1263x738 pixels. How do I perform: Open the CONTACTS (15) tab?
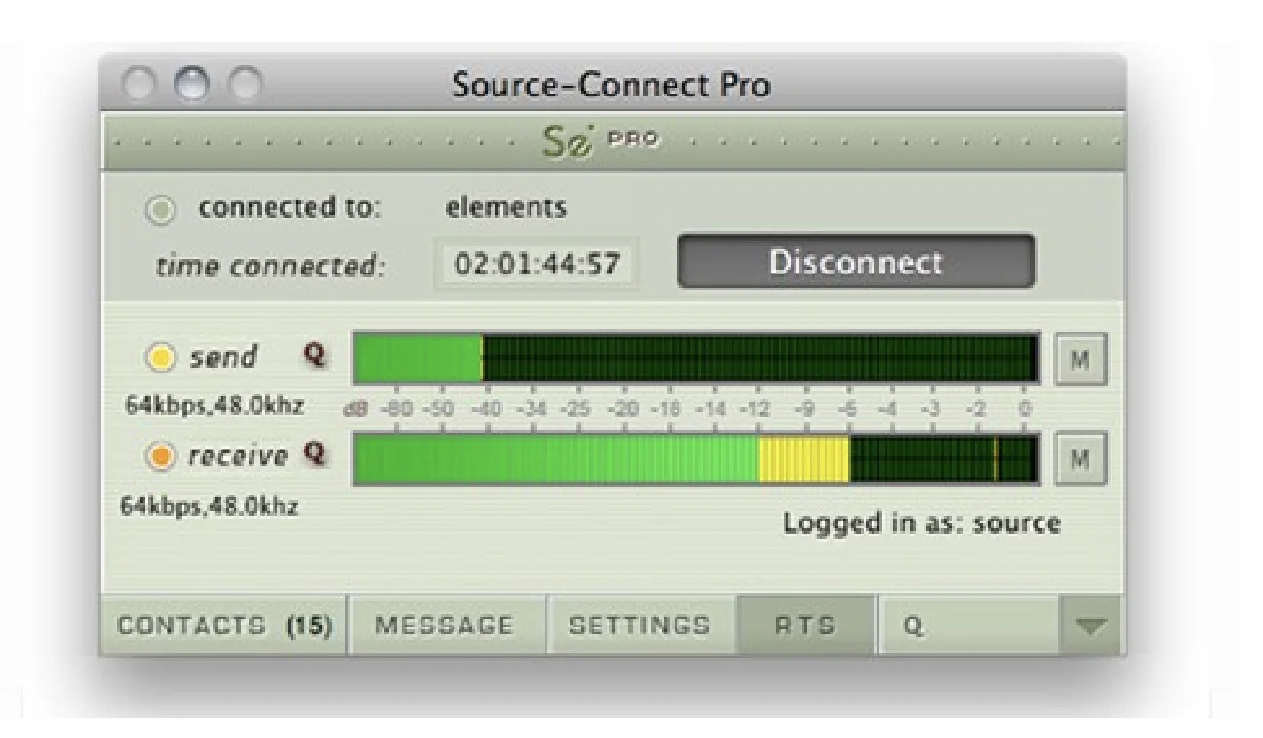224,626
